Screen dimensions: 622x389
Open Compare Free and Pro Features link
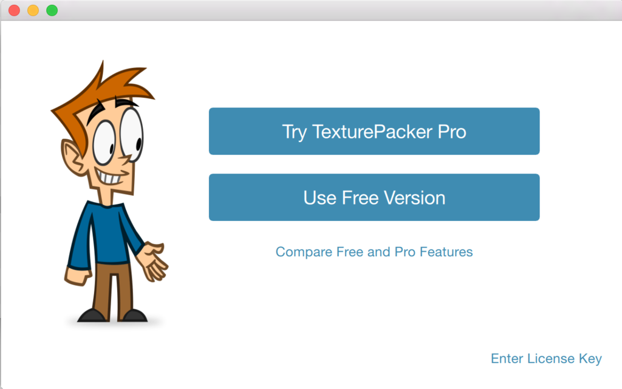tap(374, 252)
